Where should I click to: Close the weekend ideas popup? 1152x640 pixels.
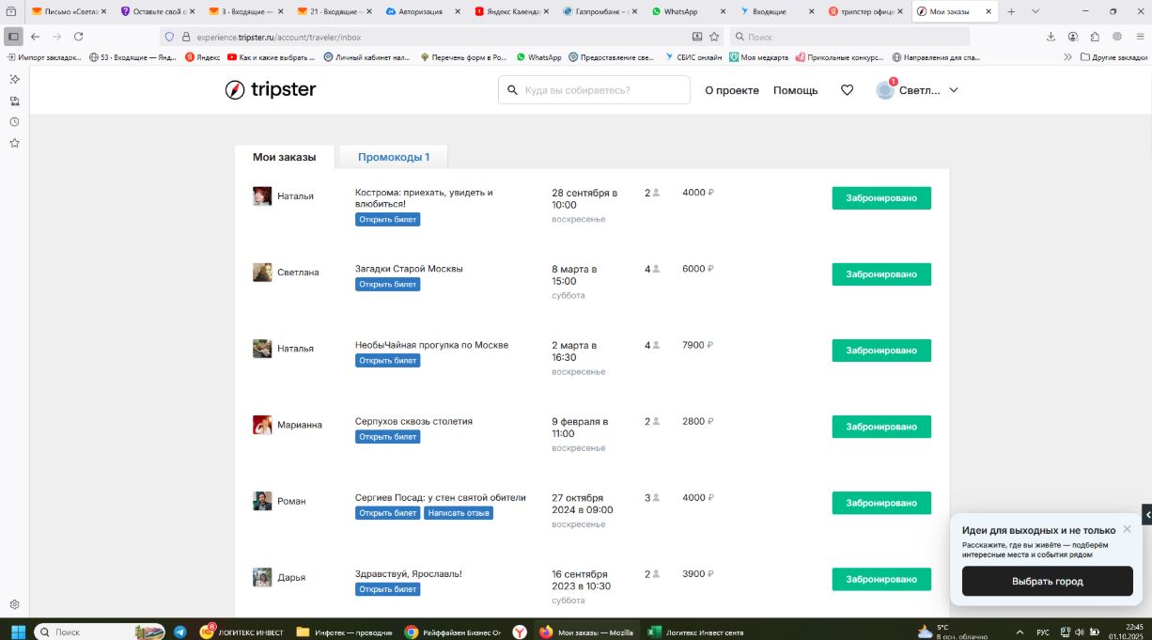1127,529
